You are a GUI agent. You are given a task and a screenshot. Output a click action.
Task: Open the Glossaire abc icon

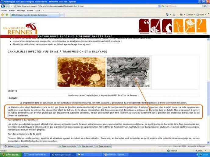click(179, 26)
